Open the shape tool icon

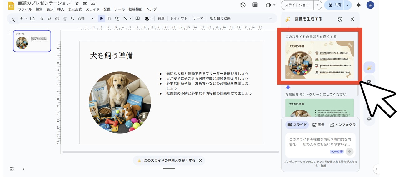(117, 18)
